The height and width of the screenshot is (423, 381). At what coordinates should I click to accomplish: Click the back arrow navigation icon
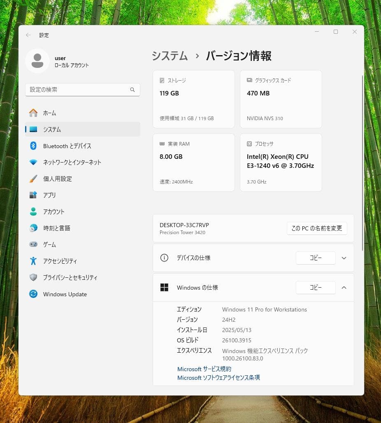point(28,35)
